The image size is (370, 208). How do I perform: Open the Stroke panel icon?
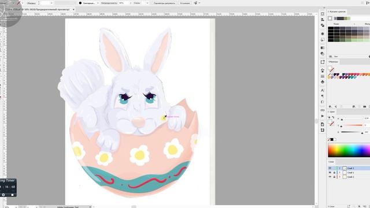tap(323, 76)
